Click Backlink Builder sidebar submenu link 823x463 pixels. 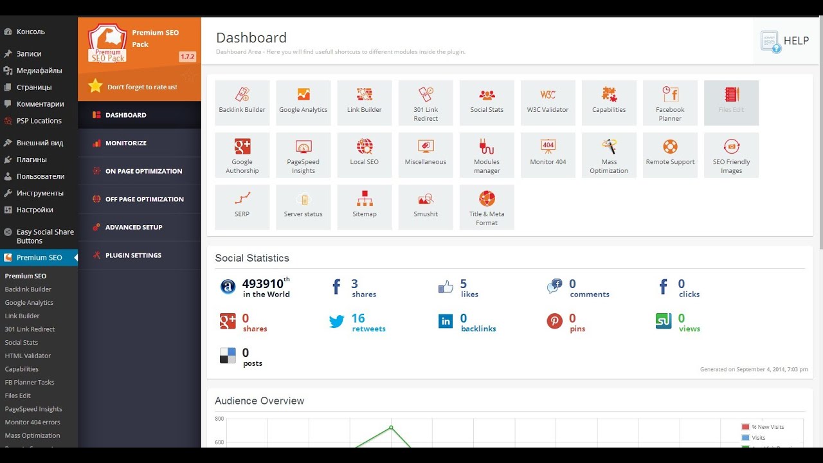(28, 289)
